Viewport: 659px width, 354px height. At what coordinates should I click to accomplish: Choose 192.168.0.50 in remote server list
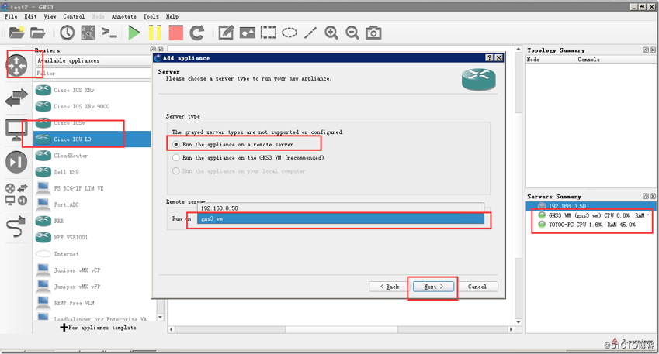click(x=342, y=208)
